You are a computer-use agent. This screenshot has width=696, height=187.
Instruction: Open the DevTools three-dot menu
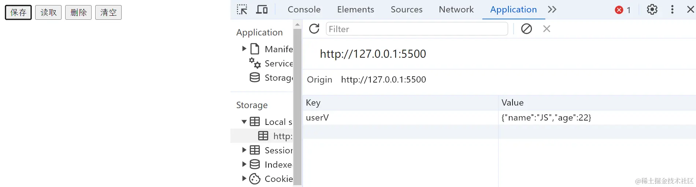[672, 9]
